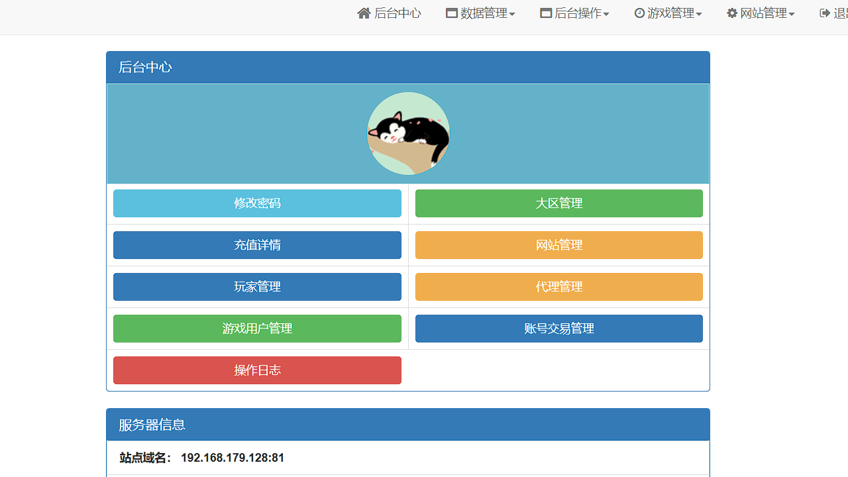Open the red 操作日志 button
Image resolution: width=848 pixels, height=477 pixels.
click(x=257, y=370)
